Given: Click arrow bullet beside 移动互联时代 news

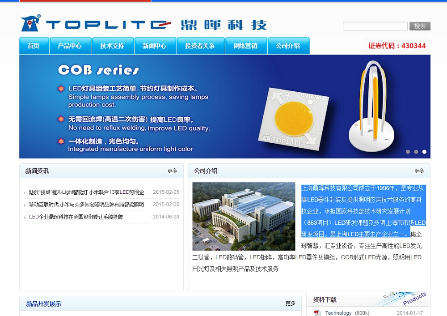Looking at the screenshot, I should (x=25, y=205).
